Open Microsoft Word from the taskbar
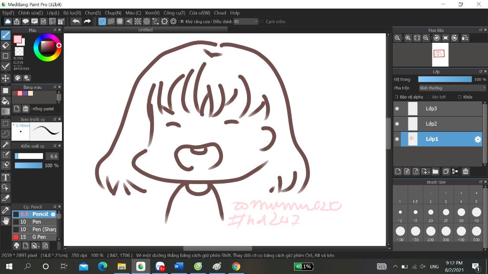Screen dimensions: 488x274 click(x=179, y=266)
